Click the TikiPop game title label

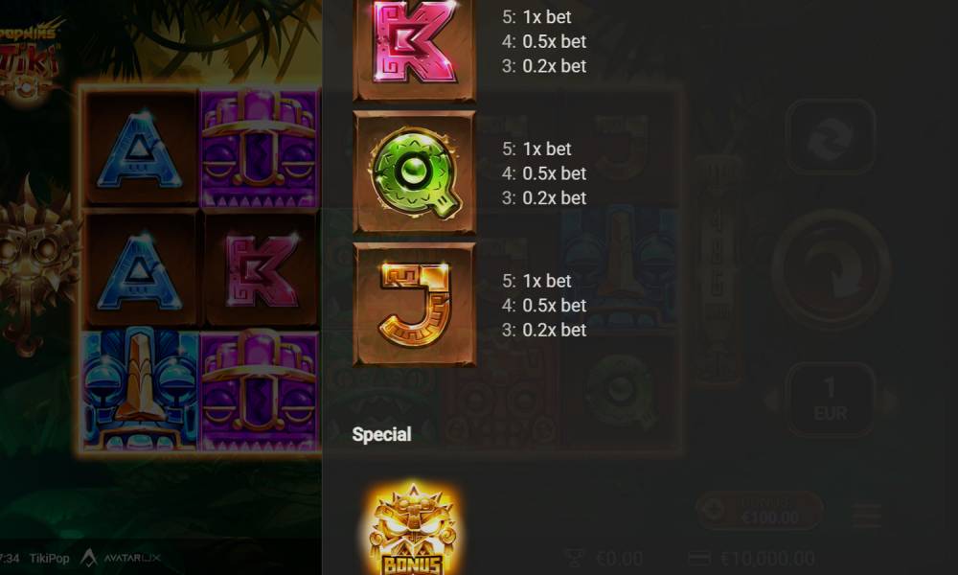click(49, 558)
